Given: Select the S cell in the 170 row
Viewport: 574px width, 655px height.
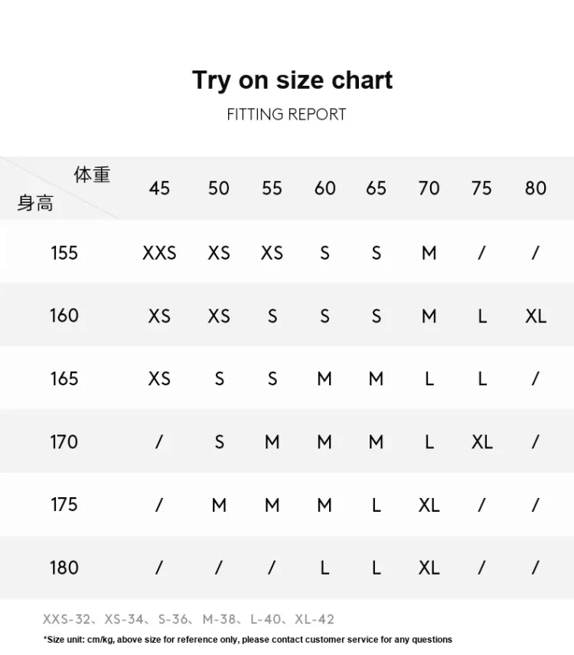Looking at the screenshot, I should 219,441.
